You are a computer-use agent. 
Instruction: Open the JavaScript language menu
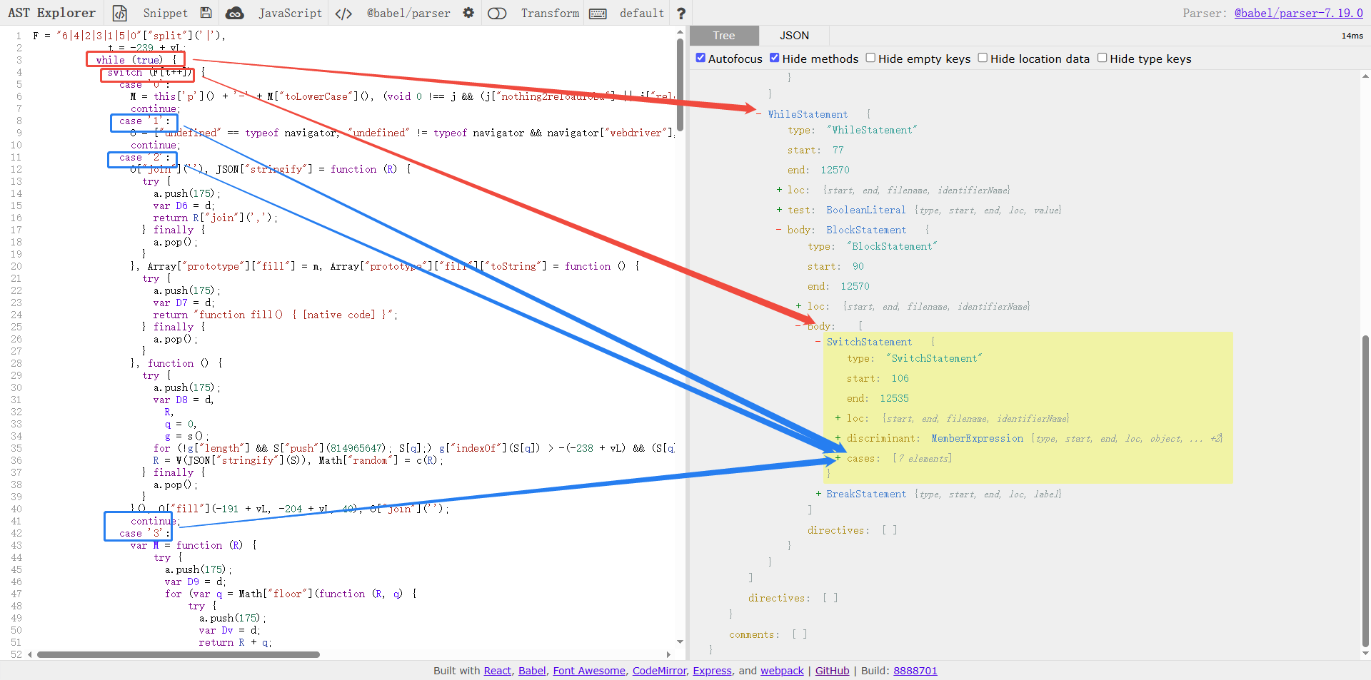coord(290,13)
